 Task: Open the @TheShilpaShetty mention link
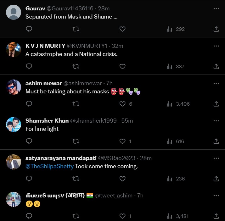coord(49,166)
